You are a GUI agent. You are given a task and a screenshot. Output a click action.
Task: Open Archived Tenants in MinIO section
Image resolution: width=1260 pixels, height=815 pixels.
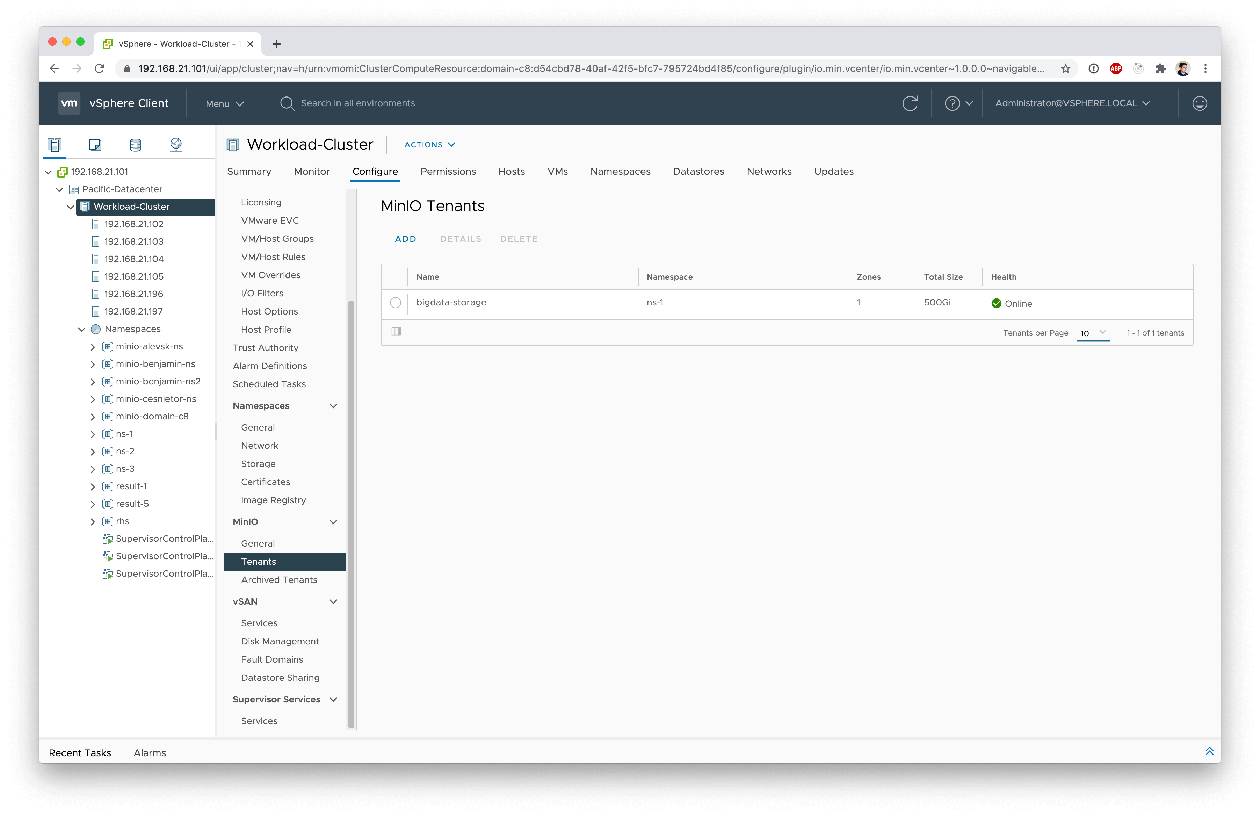[x=279, y=579]
